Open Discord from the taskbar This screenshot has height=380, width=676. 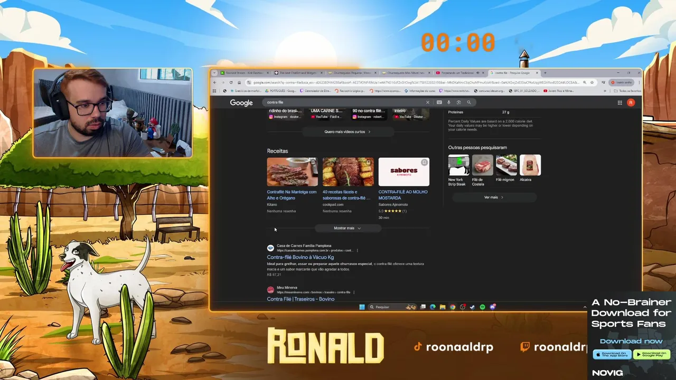(x=493, y=307)
